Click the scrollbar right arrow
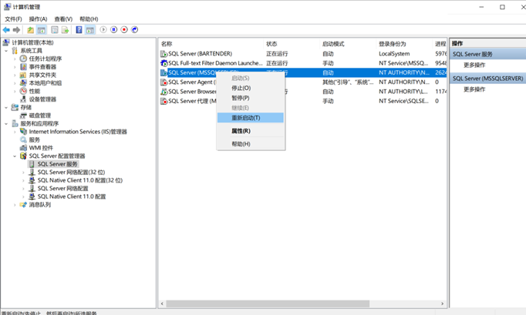Screen dimensions: 526x315 point(442,303)
